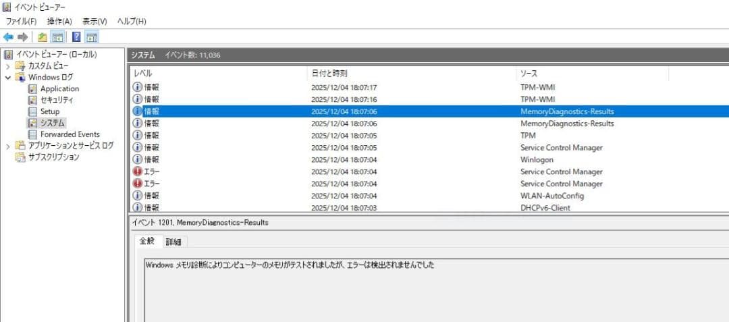Click the イベント ビューアー (ローカル) root icon
The image size is (729, 322).
(x=8, y=55)
